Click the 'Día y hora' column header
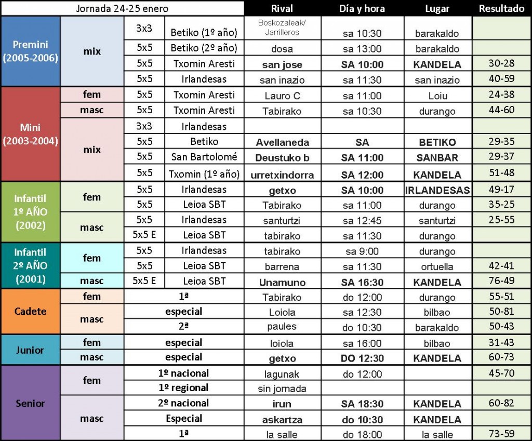 point(362,8)
